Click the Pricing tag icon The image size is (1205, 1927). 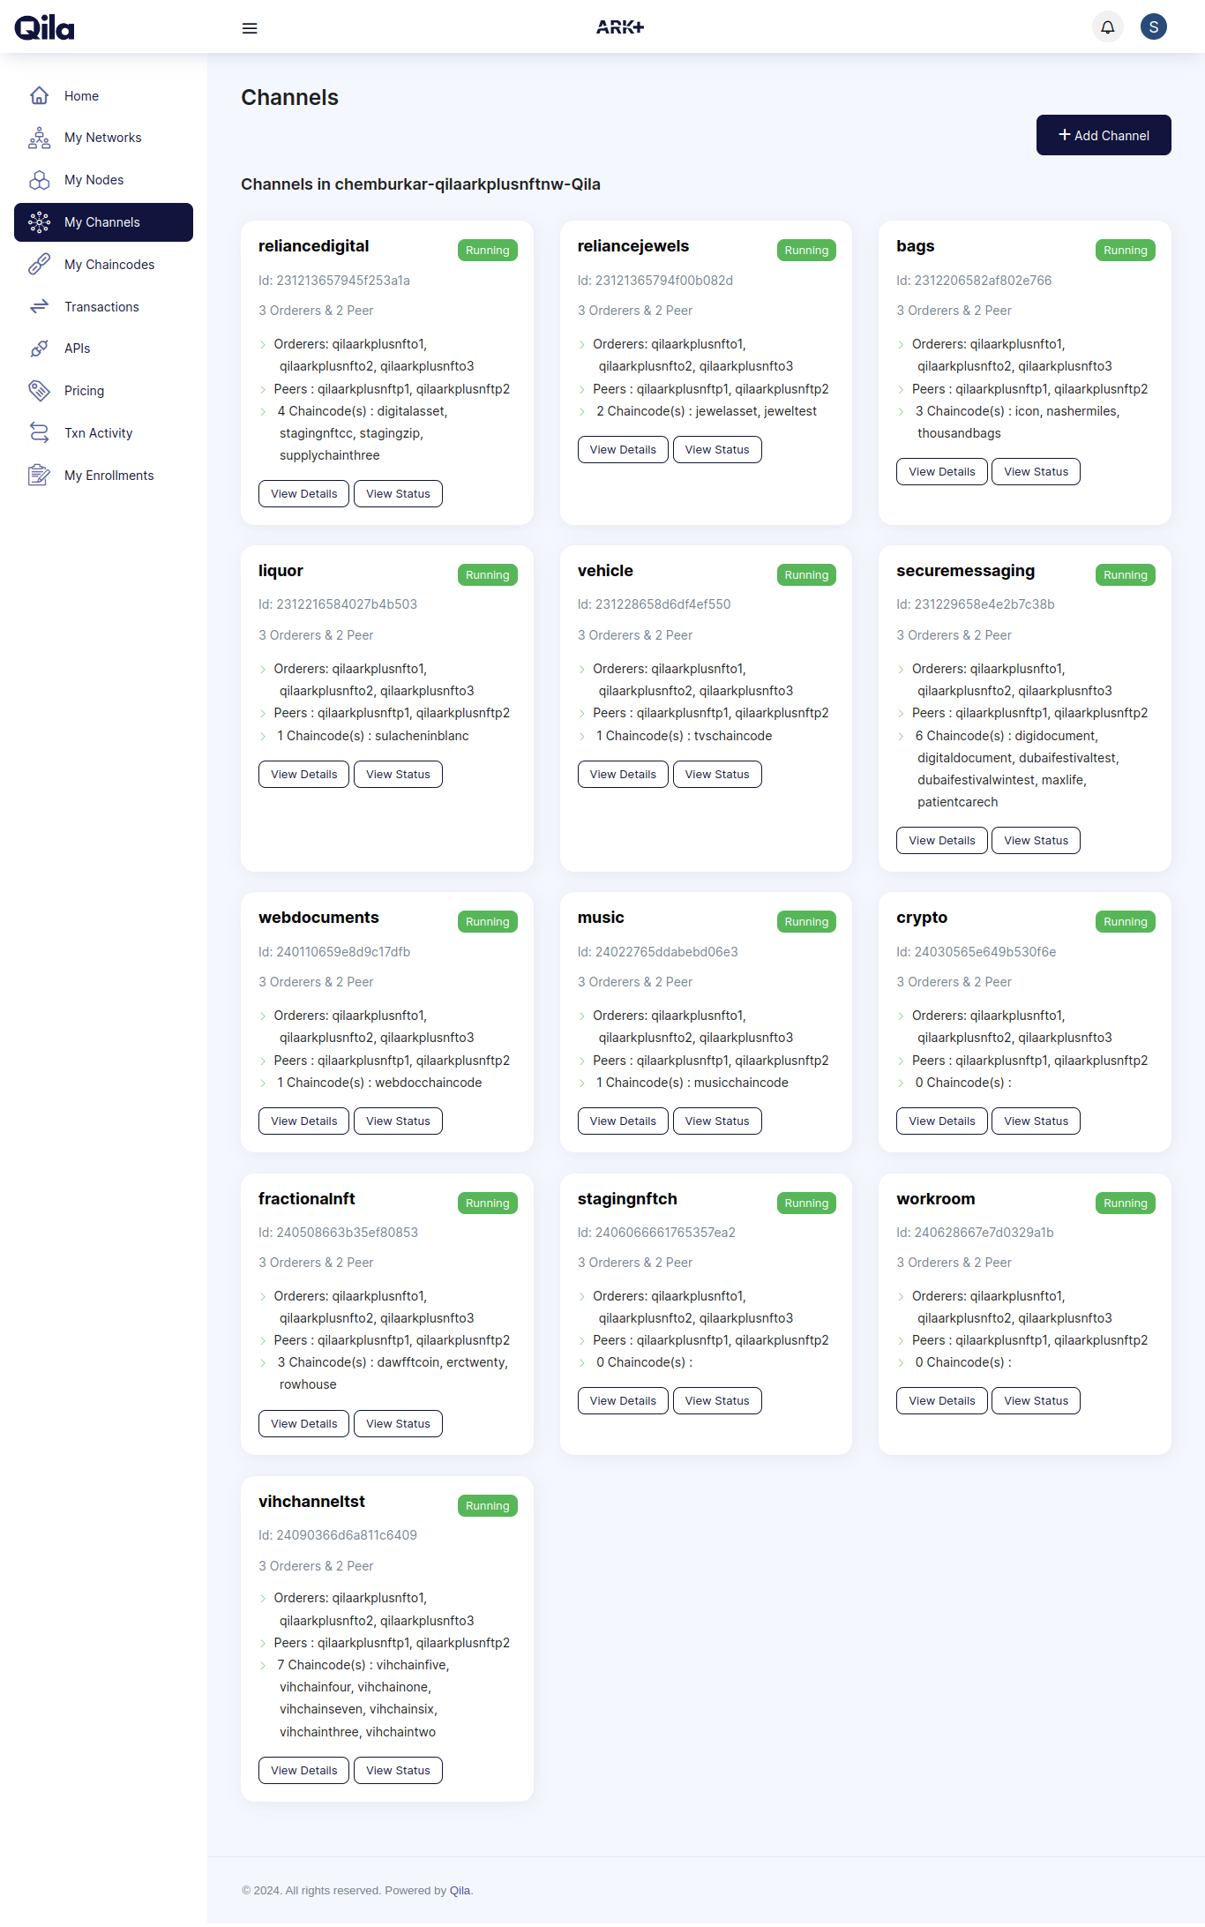point(39,391)
